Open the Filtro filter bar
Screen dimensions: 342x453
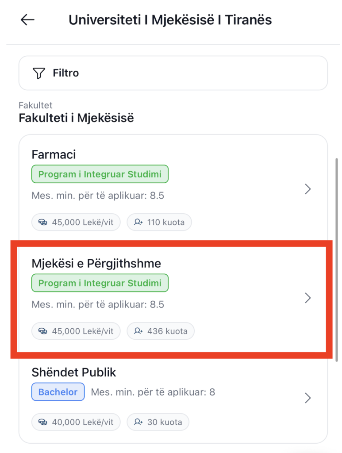[173, 73]
